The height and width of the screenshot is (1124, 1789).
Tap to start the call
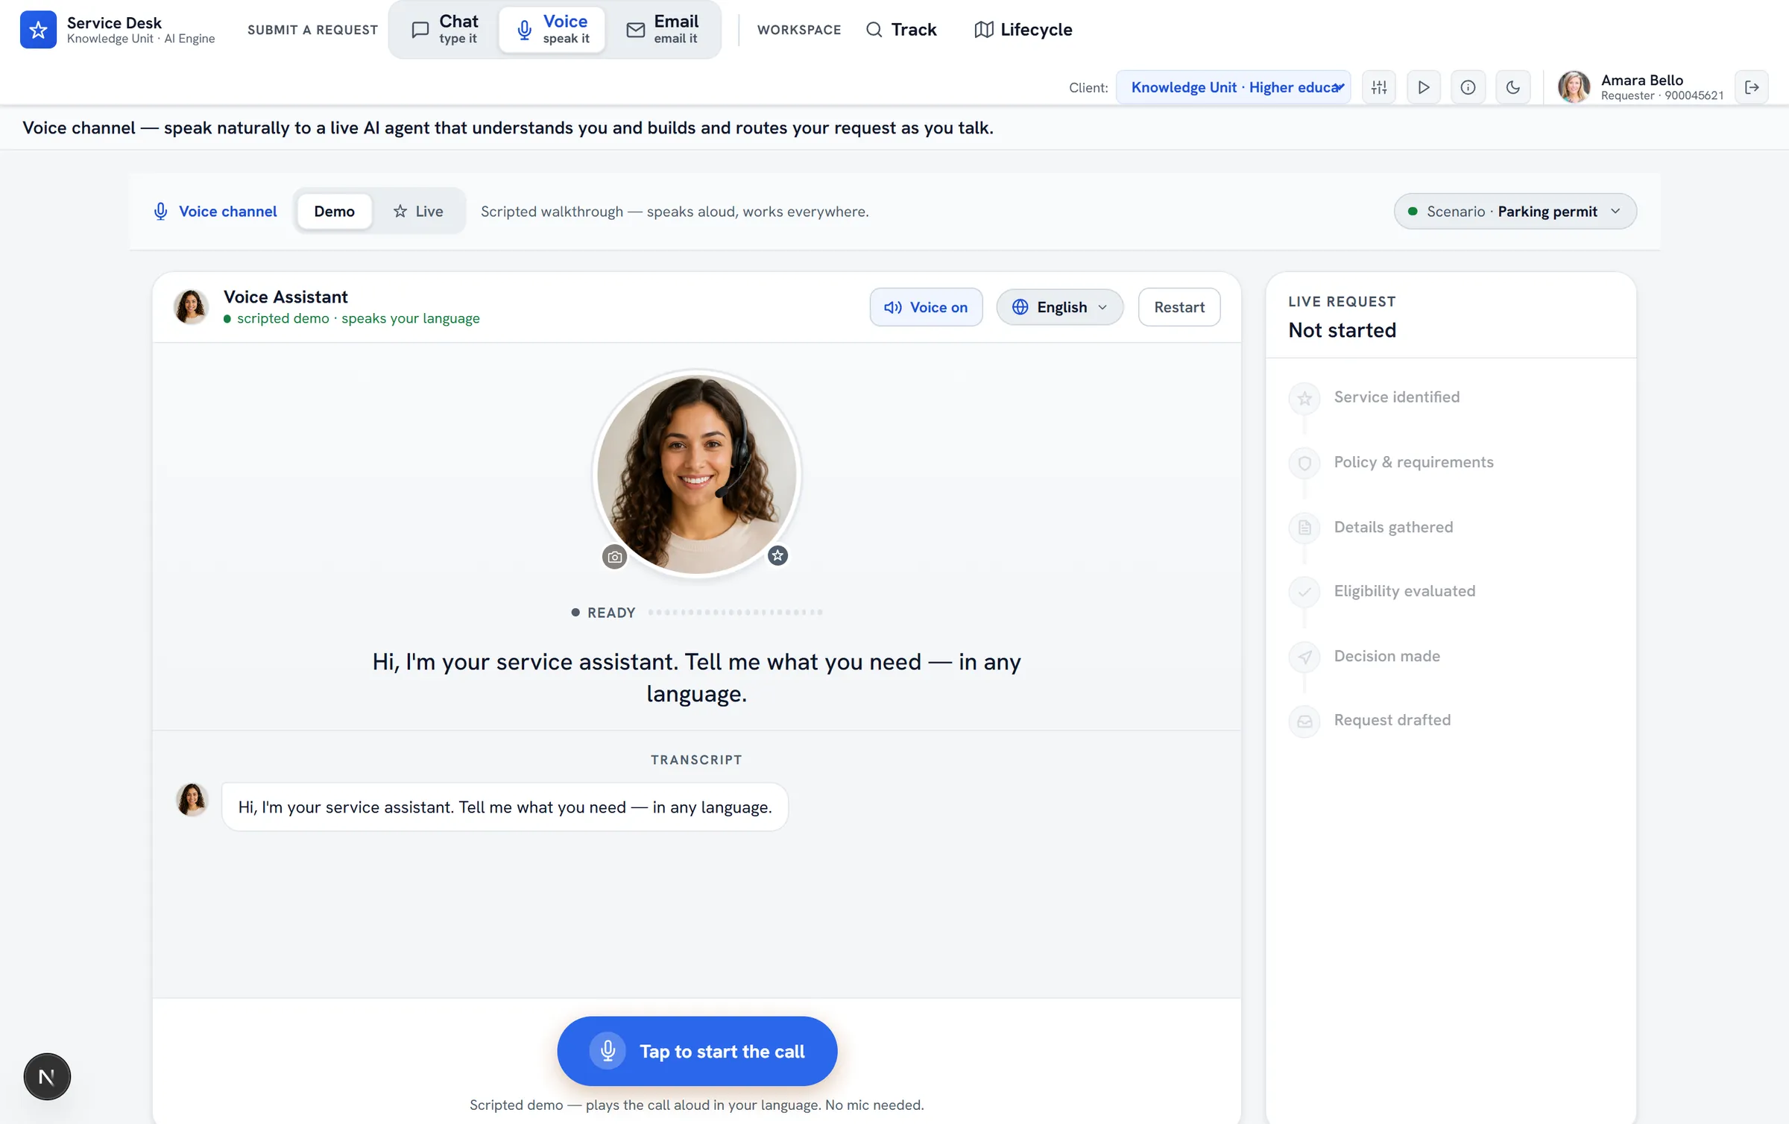[x=697, y=1051]
